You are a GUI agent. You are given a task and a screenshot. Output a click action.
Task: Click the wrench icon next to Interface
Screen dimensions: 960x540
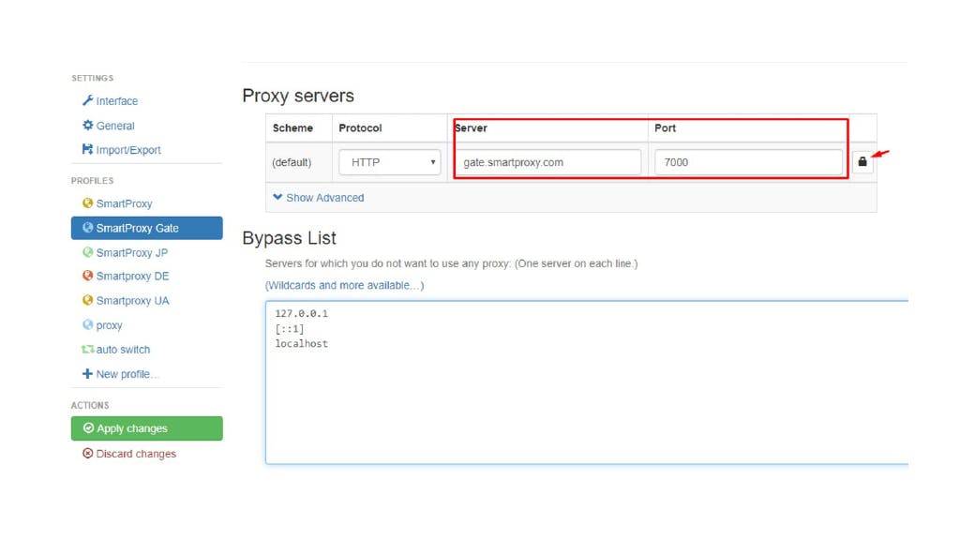(87, 100)
